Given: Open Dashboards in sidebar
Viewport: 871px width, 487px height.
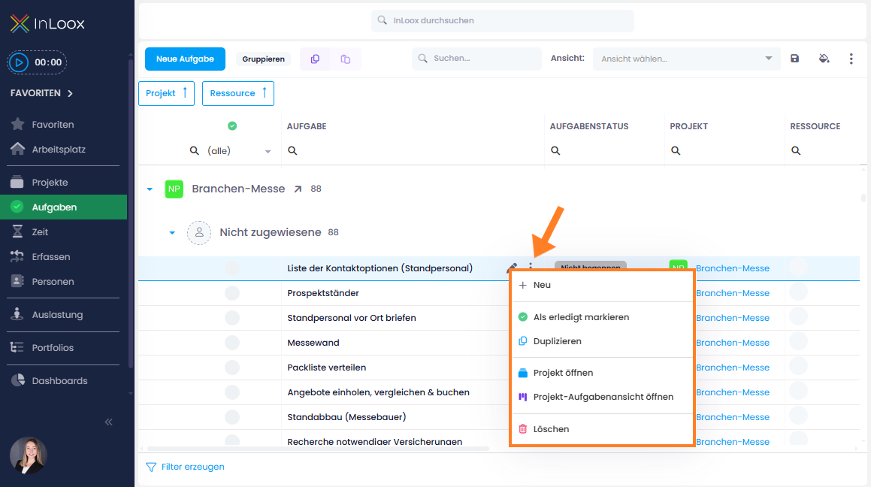Looking at the screenshot, I should (x=49, y=380).
